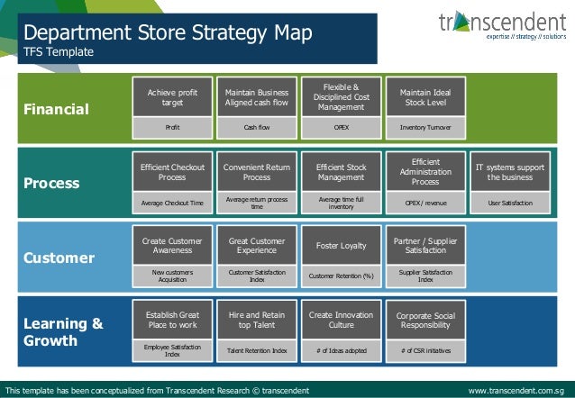
Task: Select the Department Store Strategy Map title
Action: [x=168, y=32]
